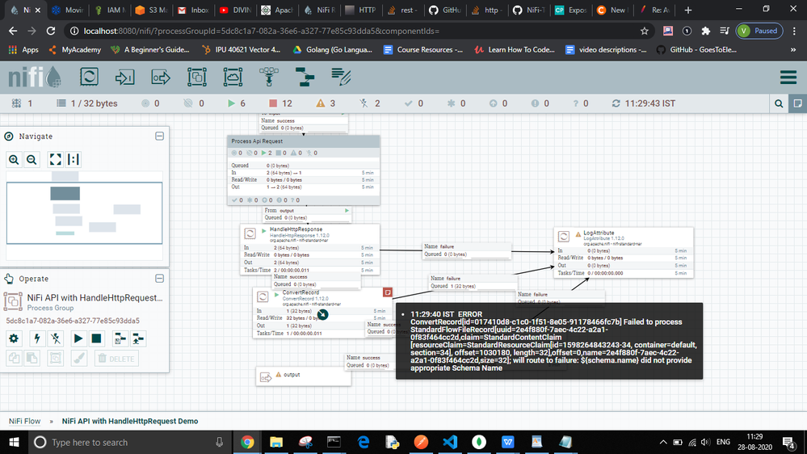Viewport: 807px width, 454px height.
Task: Click the queued 1 / 32 bytes indicator
Action: (x=87, y=103)
